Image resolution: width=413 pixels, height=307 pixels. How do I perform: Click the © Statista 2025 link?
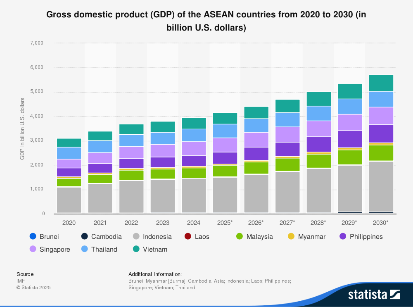click(x=33, y=288)
